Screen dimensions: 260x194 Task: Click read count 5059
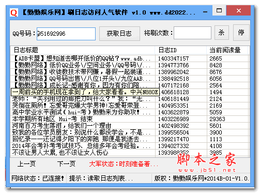[216, 112]
